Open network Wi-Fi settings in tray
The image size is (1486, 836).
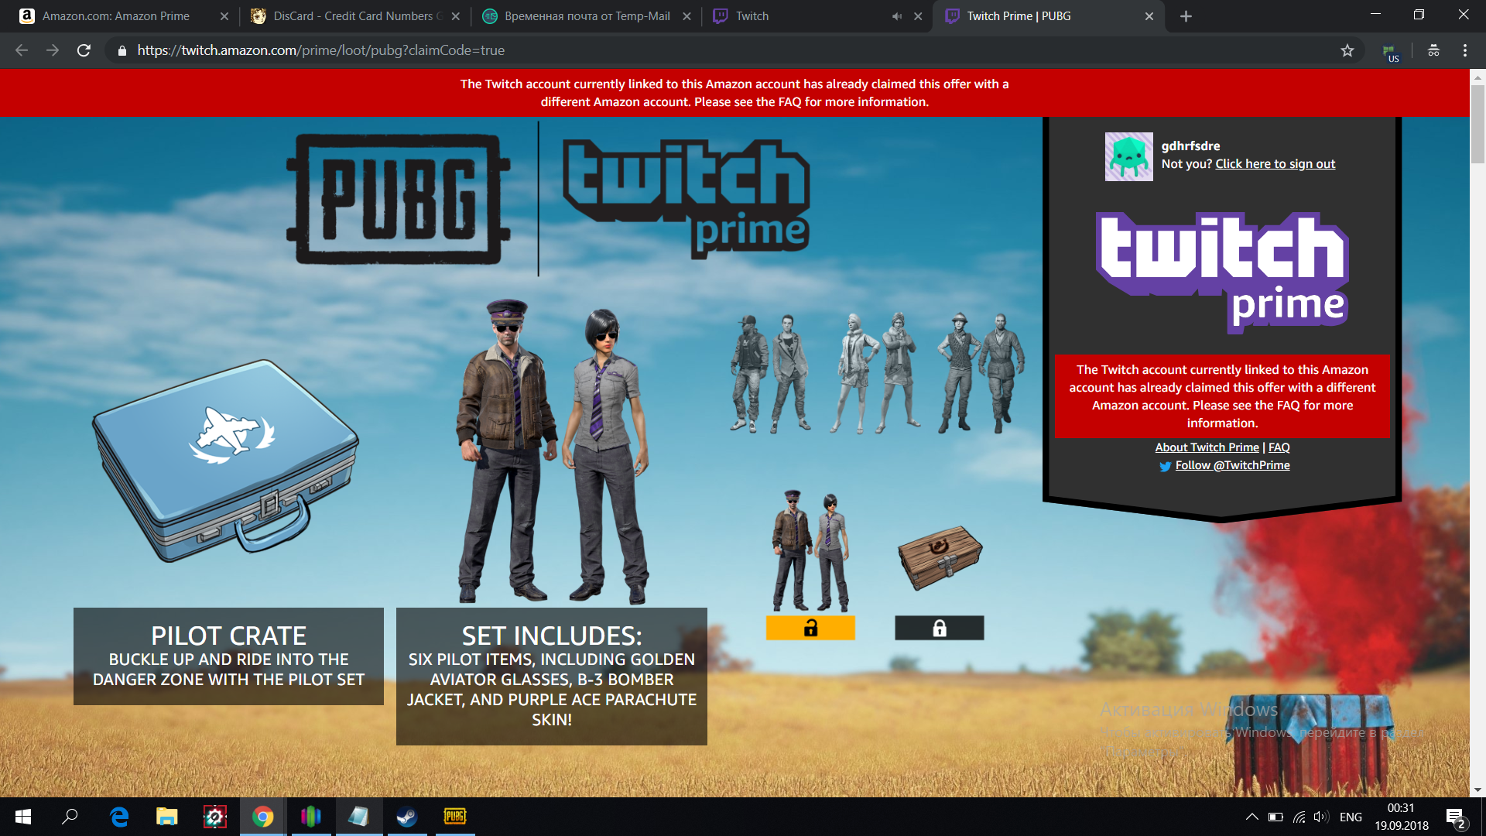(x=1299, y=817)
